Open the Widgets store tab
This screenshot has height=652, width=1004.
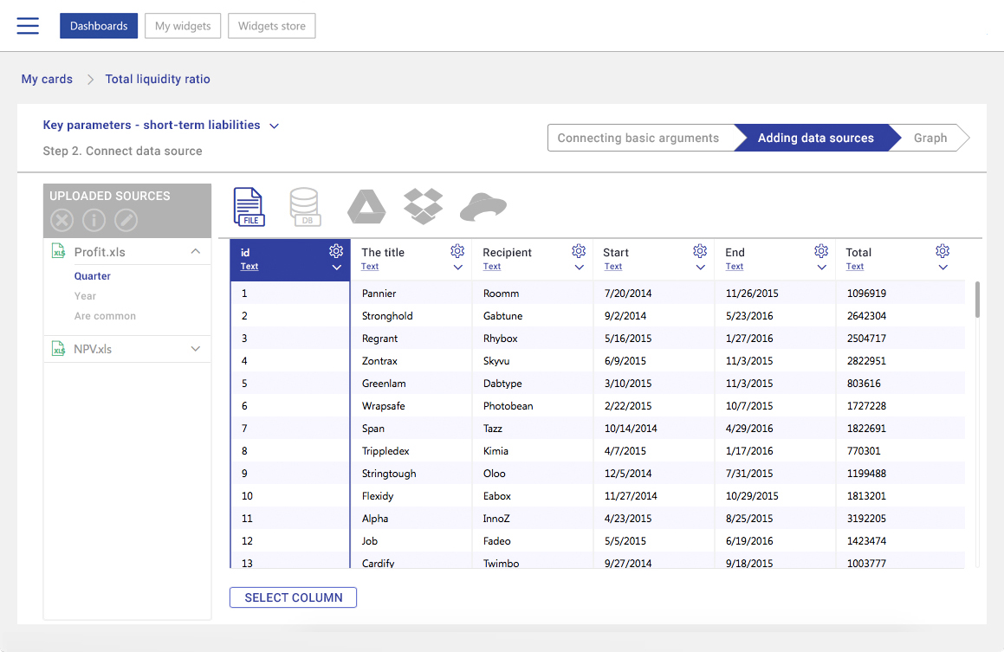271,26
